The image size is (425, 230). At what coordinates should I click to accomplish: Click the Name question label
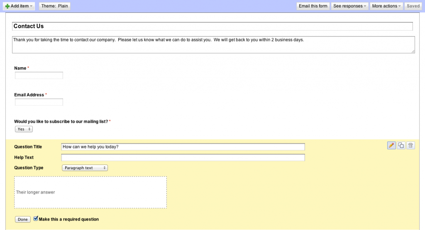(20, 68)
